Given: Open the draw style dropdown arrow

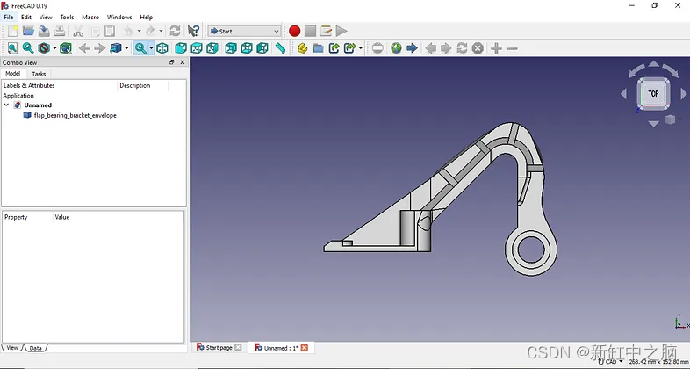Looking at the screenshot, I should tap(54, 48).
